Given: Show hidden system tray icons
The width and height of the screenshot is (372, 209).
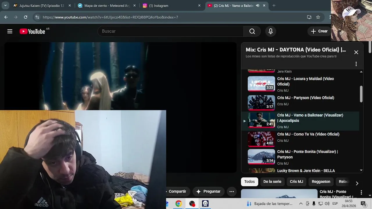Looking at the screenshot, I should pos(301,204).
